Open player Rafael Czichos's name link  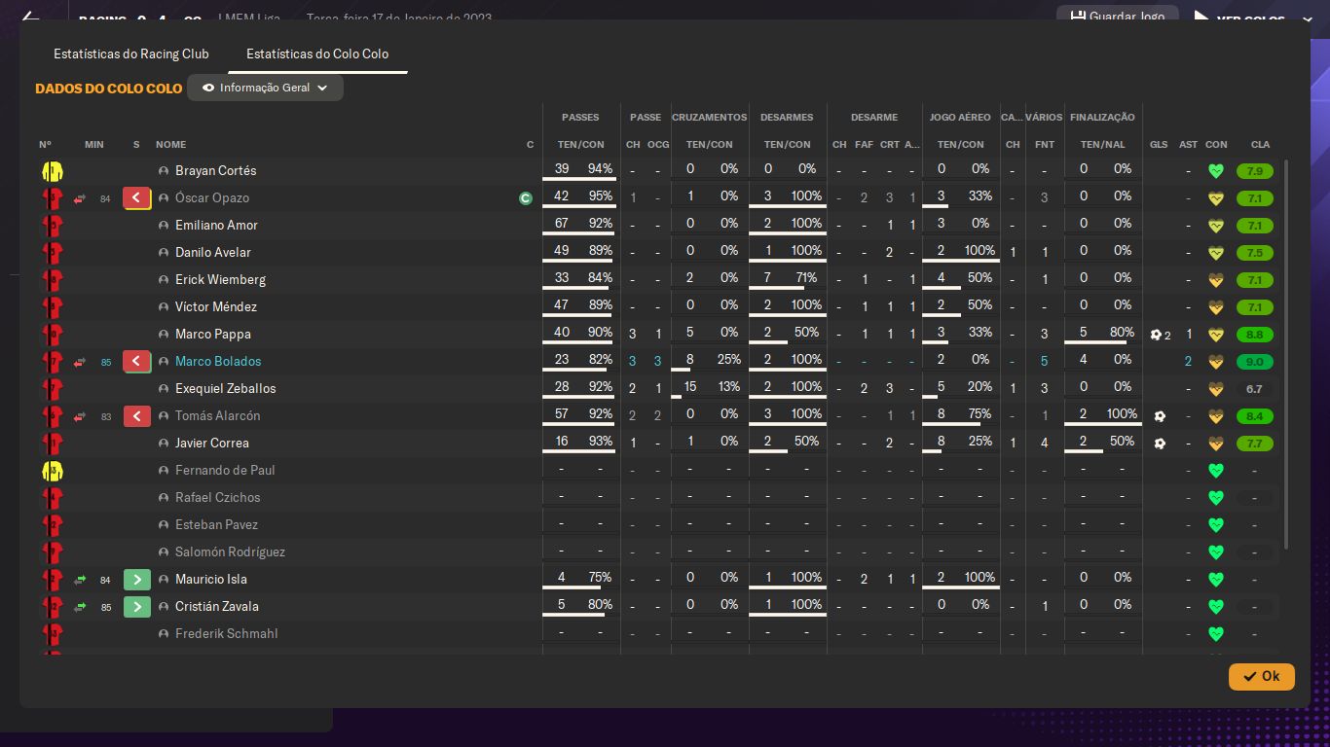[x=218, y=498]
